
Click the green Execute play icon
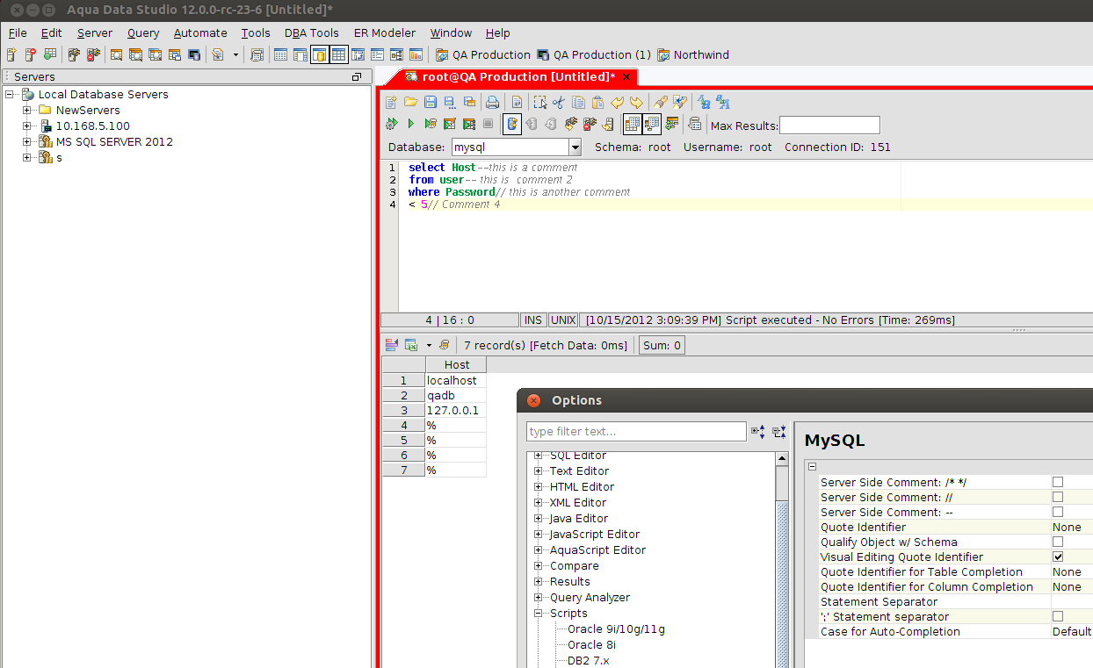coord(410,124)
